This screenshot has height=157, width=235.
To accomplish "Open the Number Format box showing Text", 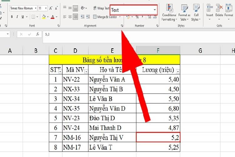I will point(134,10).
